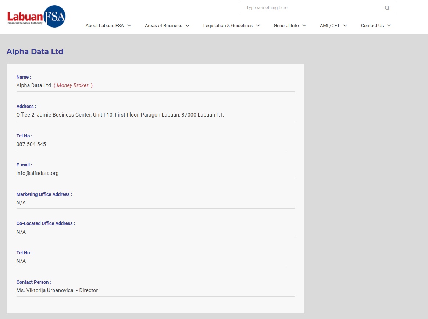The height and width of the screenshot is (319, 428).
Task: Expand the chevron beside Areas of Business
Action: [187, 26]
